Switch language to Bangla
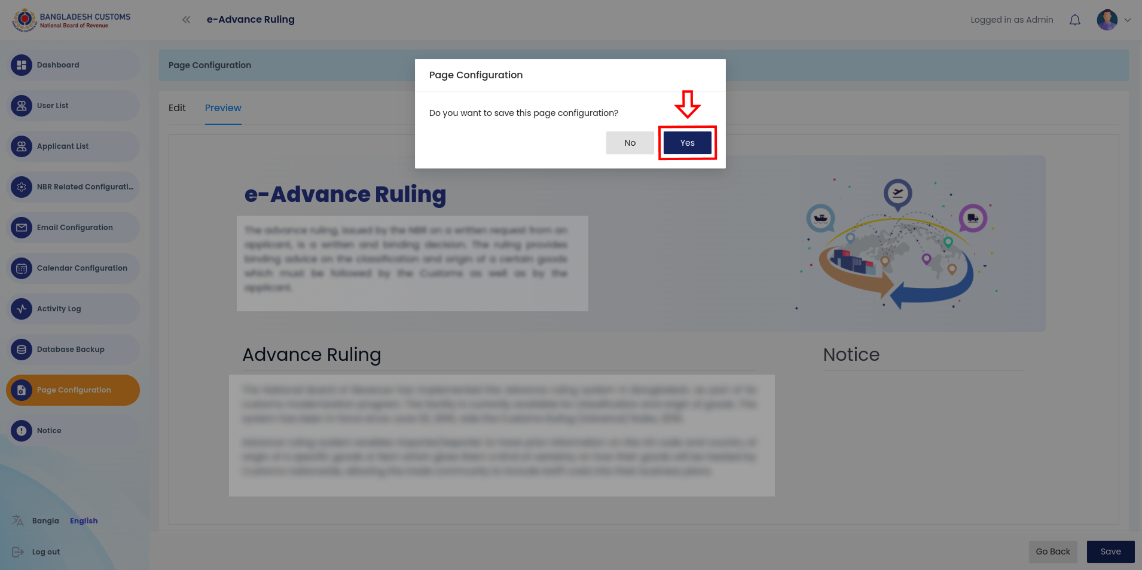Image resolution: width=1142 pixels, height=570 pixels. tap(45, 521)
